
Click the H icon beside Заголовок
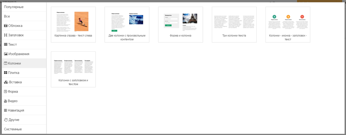[x=6, y=35]
